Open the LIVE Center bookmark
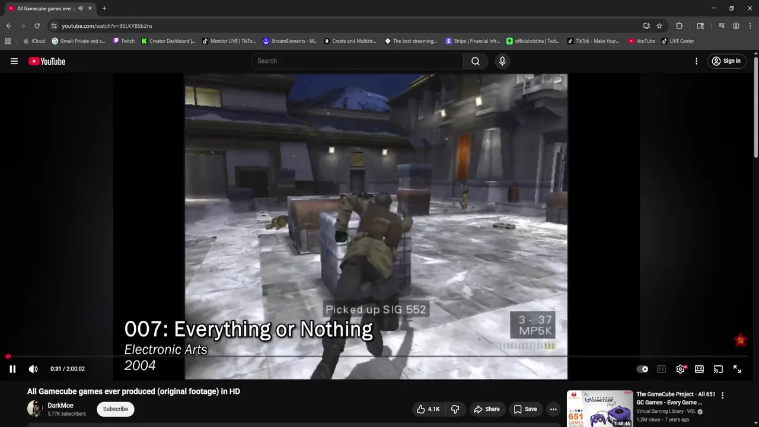This screenshot has width=759, height=427. pos(678,41)
